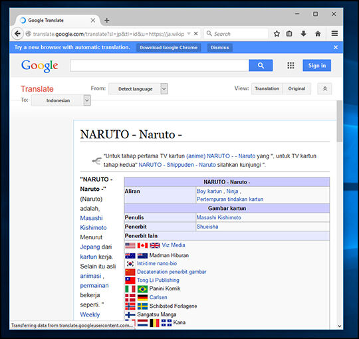Click the search magnifier in the Search box
Image resolution: width=359 pixels, height=339 pixels.
[x=209, y=33]
